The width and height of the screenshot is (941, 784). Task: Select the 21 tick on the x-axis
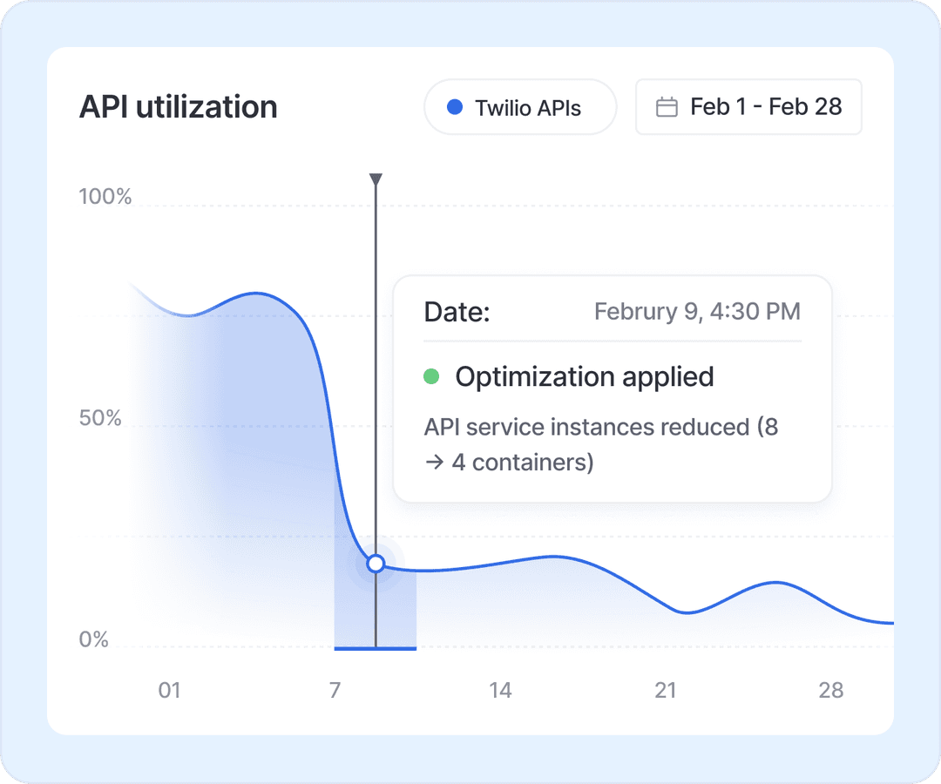click(666, 691)
